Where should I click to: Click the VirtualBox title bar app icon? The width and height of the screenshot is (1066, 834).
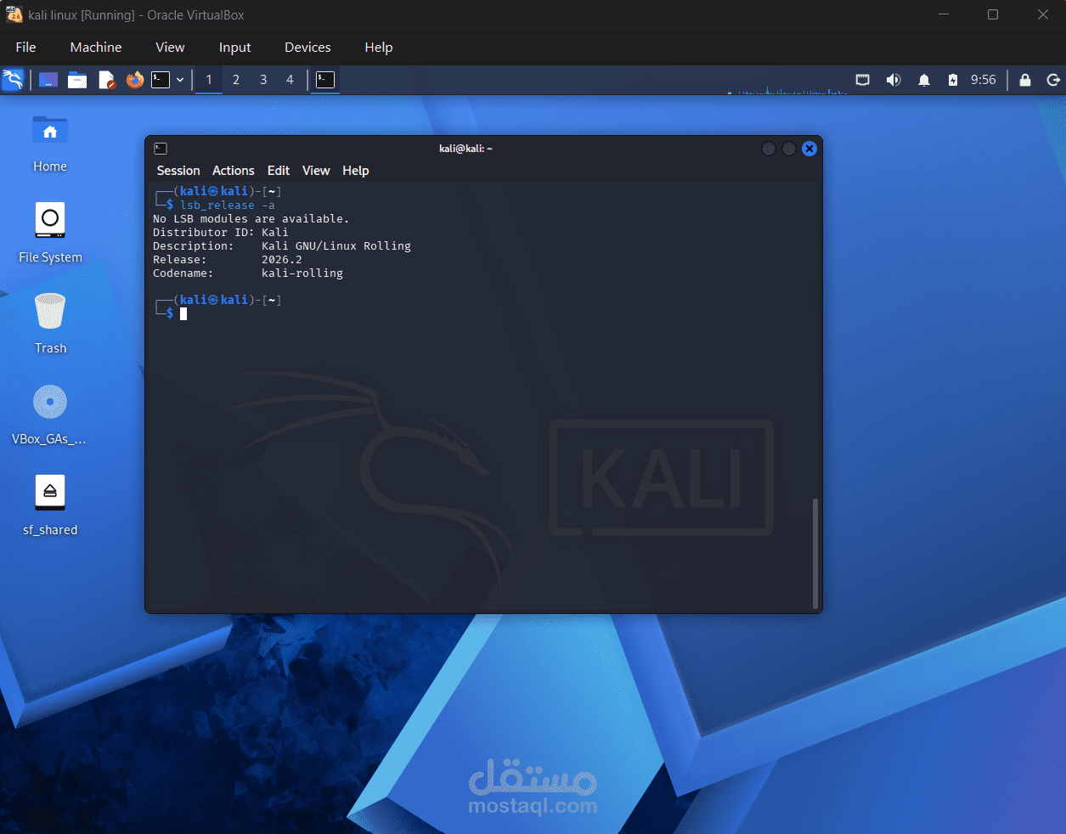pyautogui.click(x=14, y=14)
